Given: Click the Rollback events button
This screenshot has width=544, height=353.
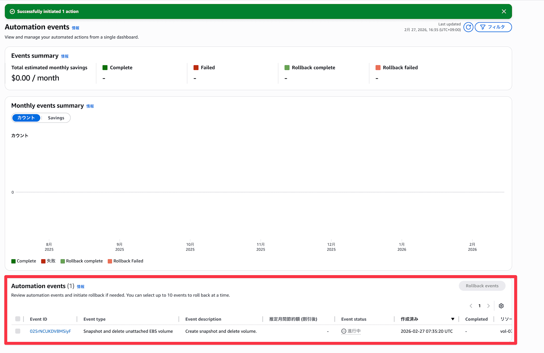Looking at the screenshot, I should [x=482, y=286].
